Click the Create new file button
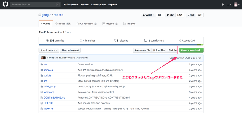The image size is (242, 113). [142, 50]
